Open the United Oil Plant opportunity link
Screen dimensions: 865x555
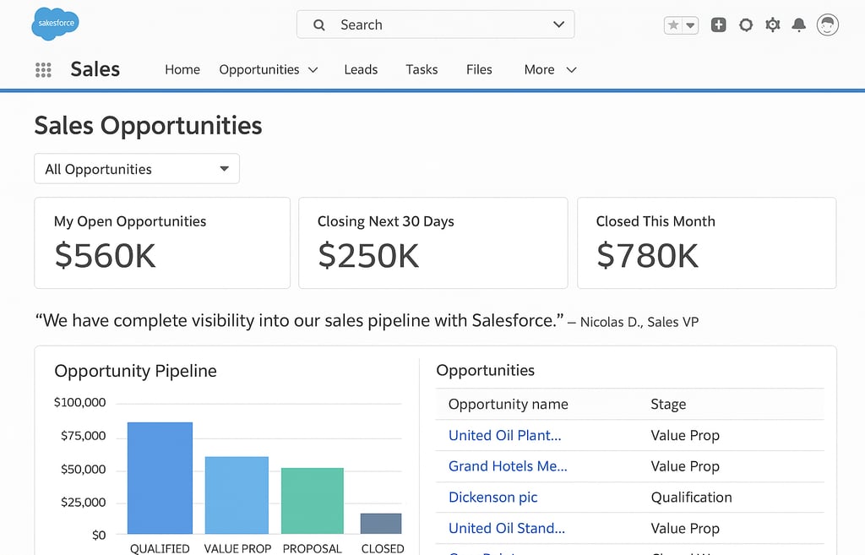pos(504,436)
